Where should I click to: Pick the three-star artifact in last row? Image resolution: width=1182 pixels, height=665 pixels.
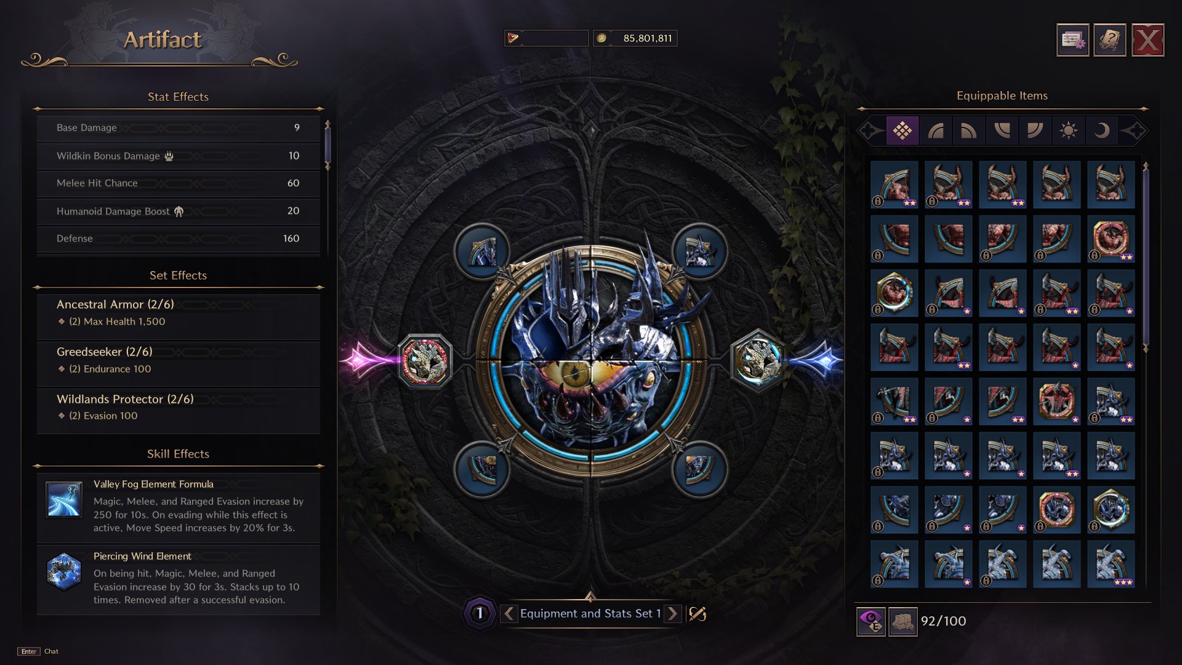[x=1111, y=564]
